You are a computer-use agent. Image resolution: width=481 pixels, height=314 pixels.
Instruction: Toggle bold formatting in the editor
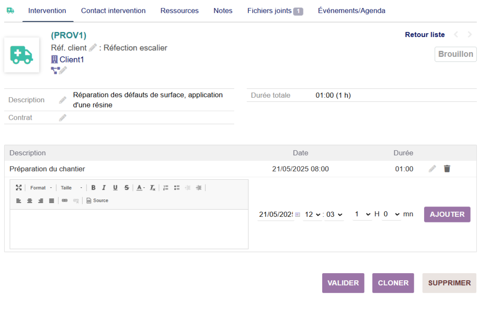[93, 188]
